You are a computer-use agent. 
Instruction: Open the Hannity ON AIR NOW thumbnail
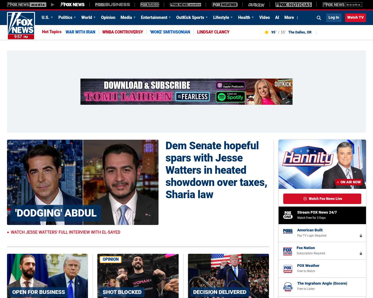[322, 164]
